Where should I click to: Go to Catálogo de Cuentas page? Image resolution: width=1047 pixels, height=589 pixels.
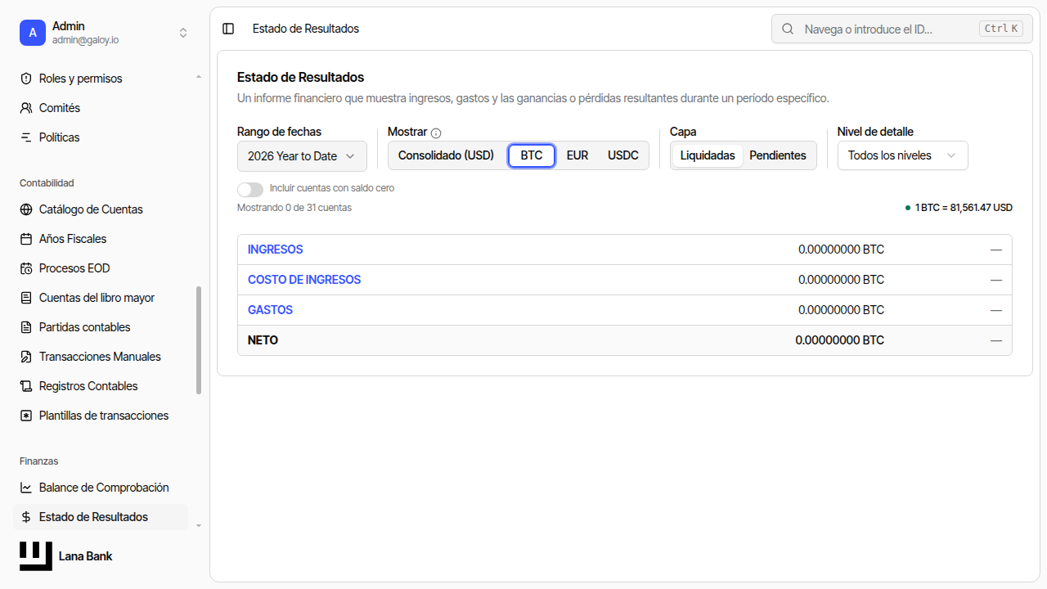coord(101,209)
